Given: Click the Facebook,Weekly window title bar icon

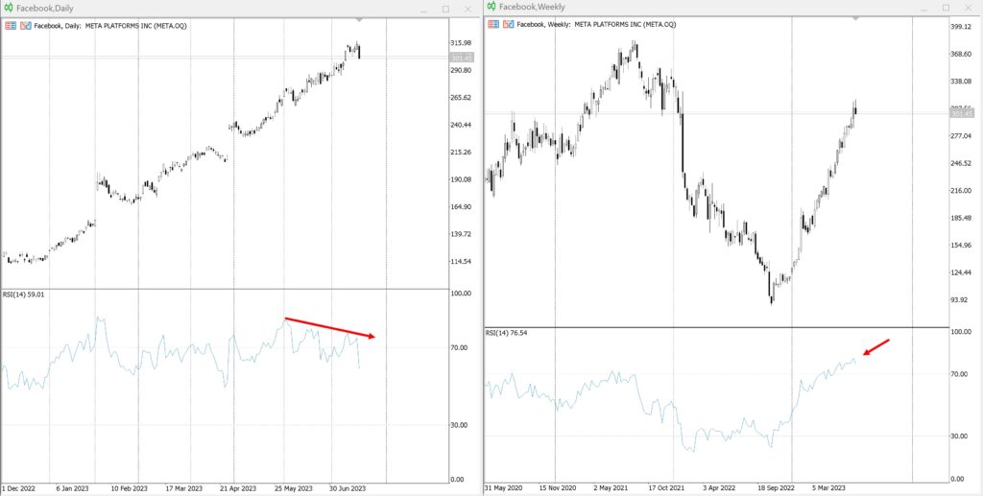Looking at the screenshot, I should pos(491,7).
